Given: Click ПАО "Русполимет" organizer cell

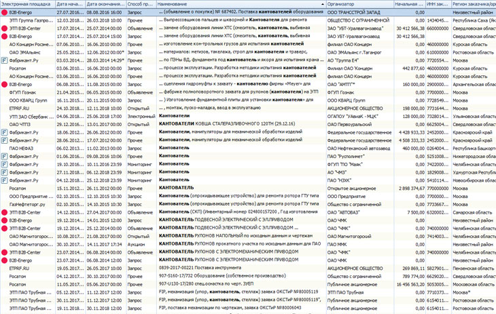Looking at the screenshot, I should coord(346,157).
